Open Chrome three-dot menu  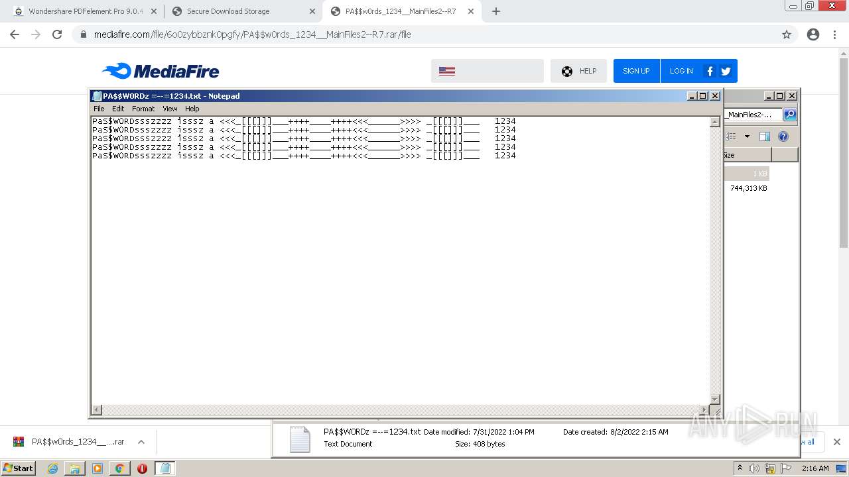(x=835, y=34)
